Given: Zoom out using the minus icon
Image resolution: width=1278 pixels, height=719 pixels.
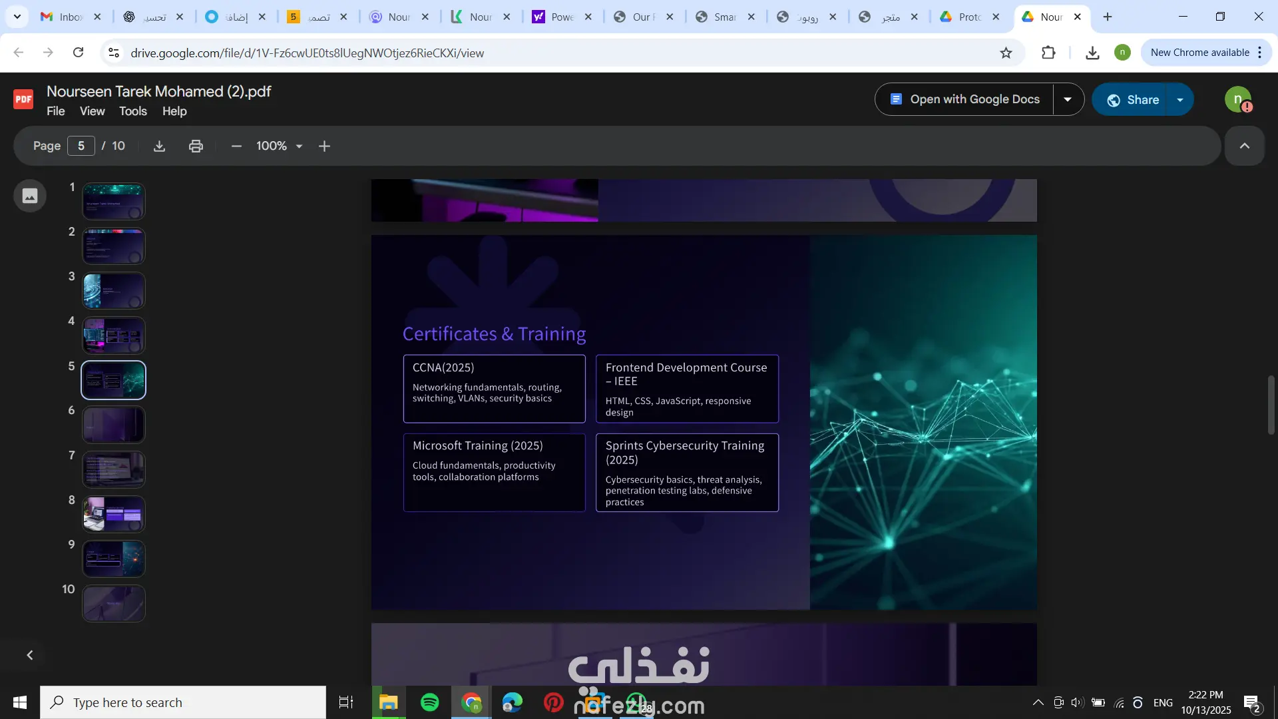Looking at the screenshot, I should pyautogui.click(x=236, y=146).
